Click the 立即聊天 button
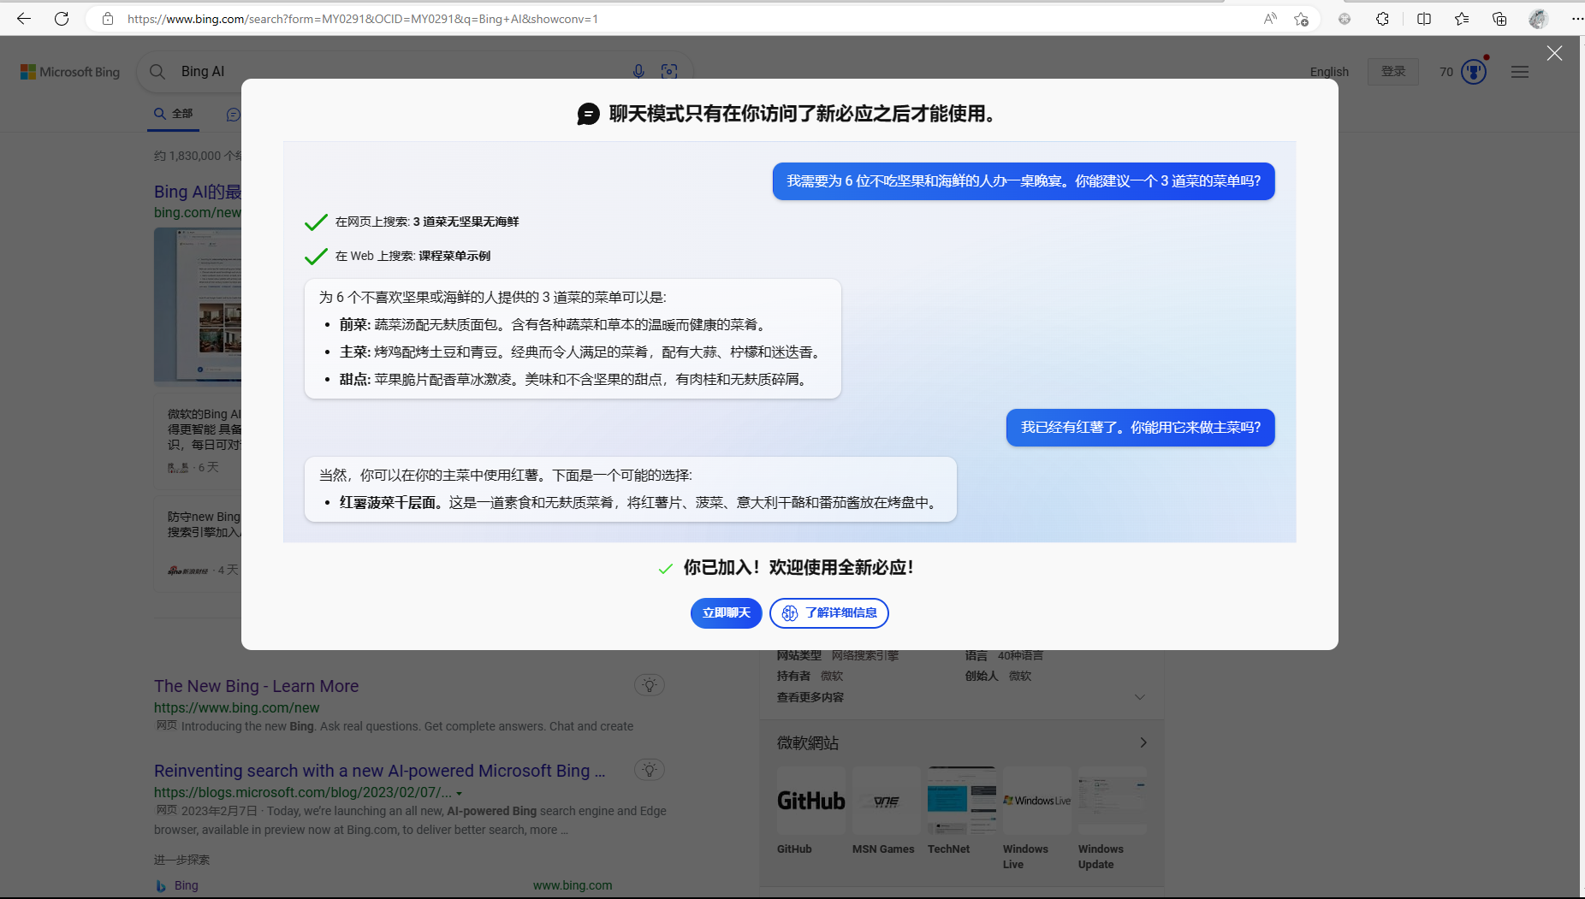The height and width of the screenshot is (899, 1585). tap(726, 613)
